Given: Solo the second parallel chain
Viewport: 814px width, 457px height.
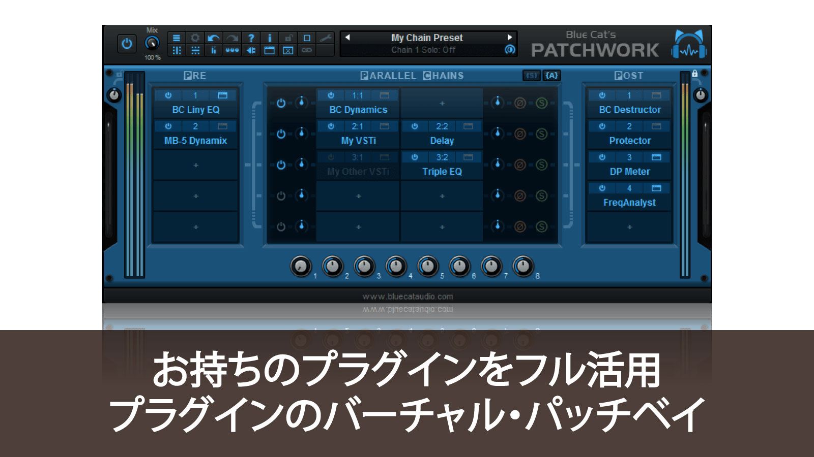Looking at the screenshot, I should tap(542, 134).
